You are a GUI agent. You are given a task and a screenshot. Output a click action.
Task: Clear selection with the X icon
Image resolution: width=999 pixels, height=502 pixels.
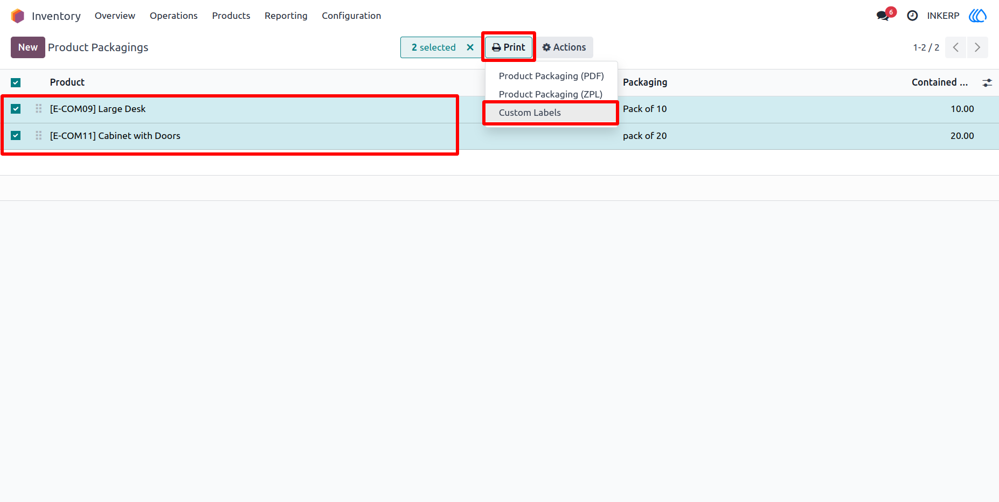tap(470, 47)
